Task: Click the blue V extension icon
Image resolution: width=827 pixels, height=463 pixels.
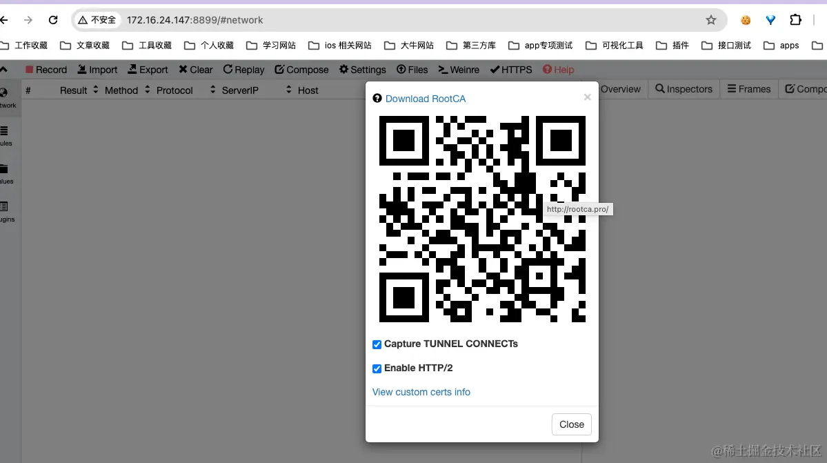Action: click(x=770, y=20)
